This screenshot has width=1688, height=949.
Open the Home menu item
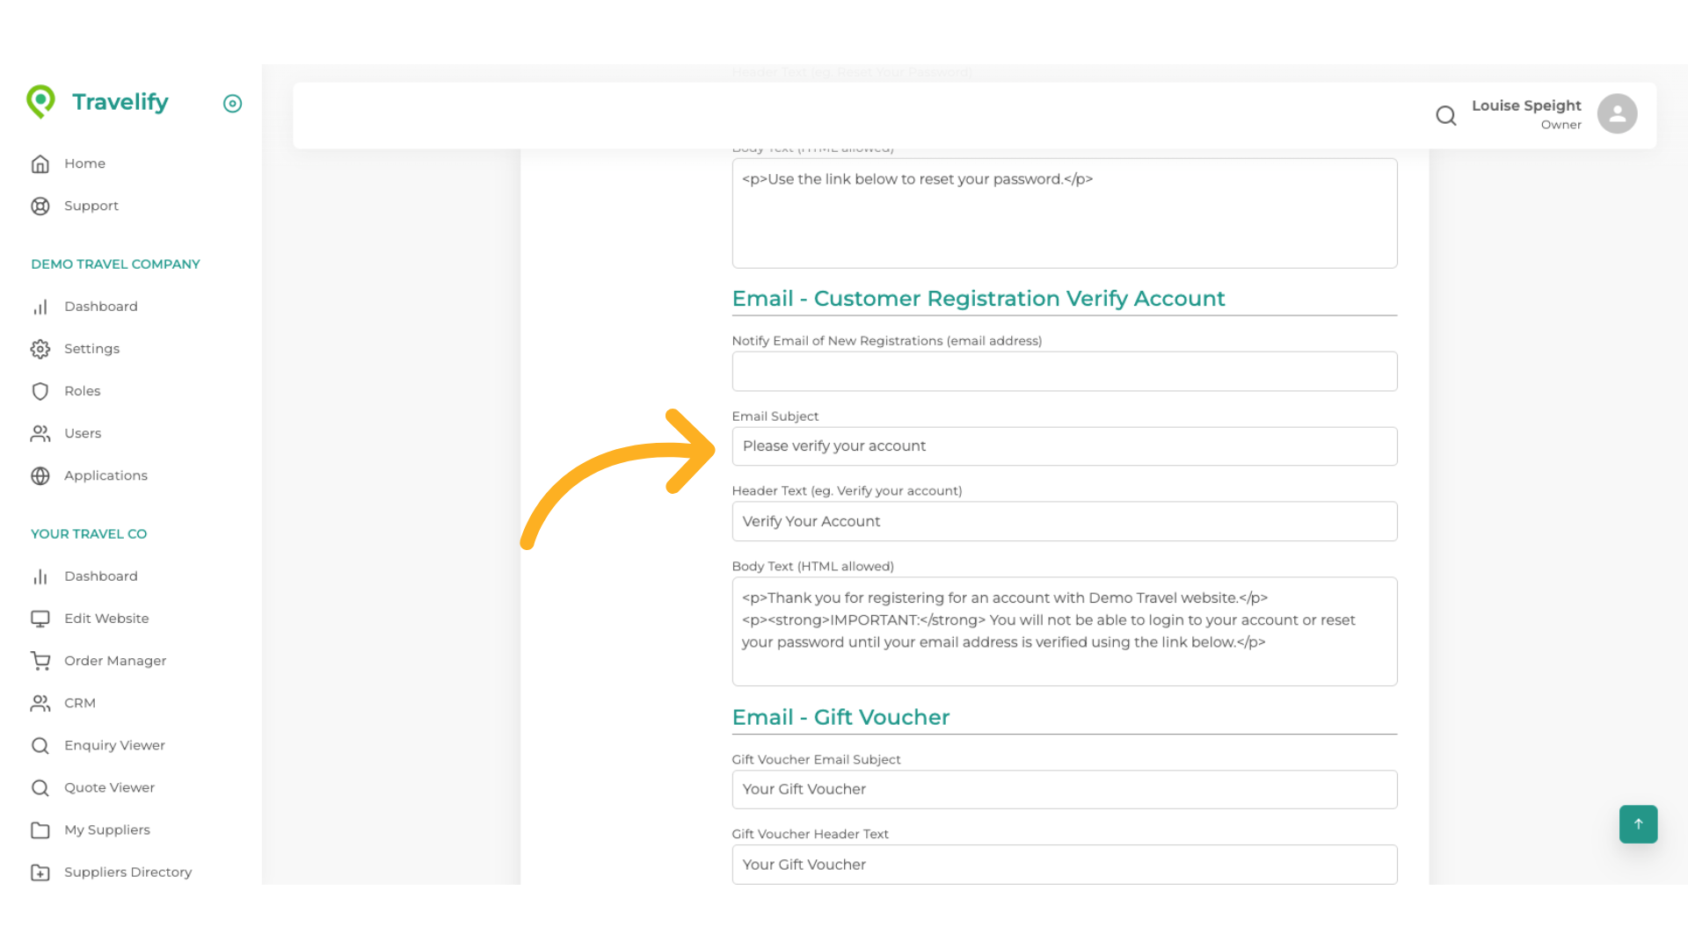(84, 163)
